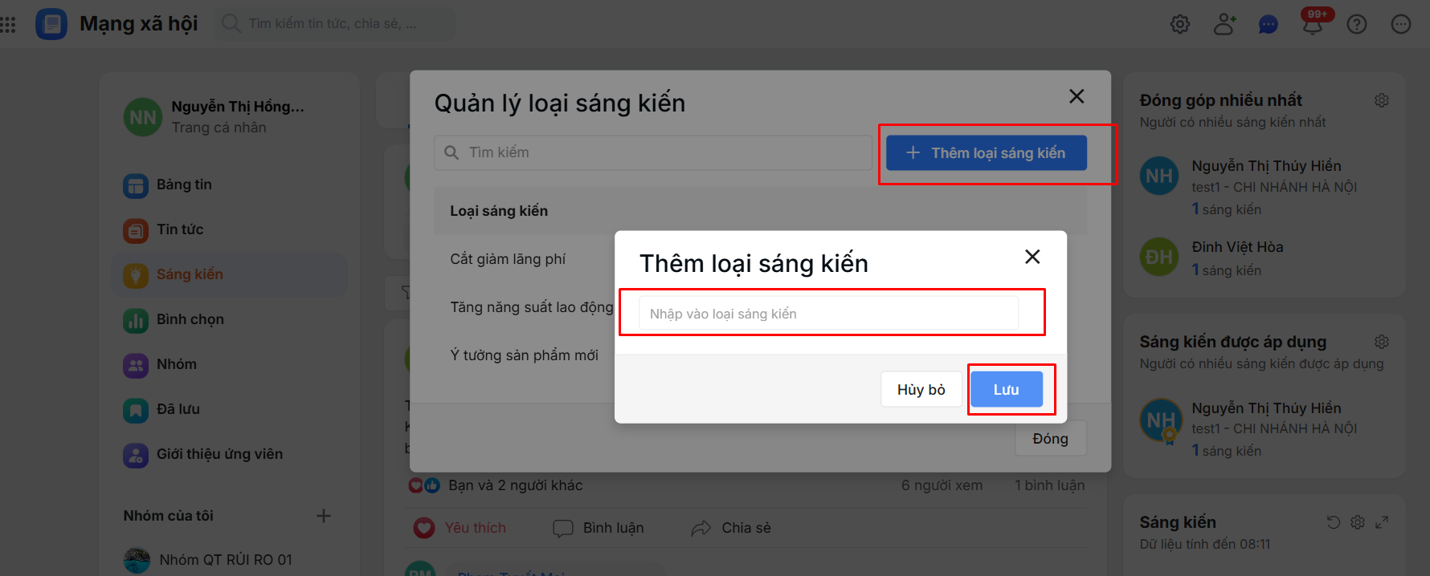The width and height of the screenshot is (1430, 576).
Task: Expand the Sáng kiến widget fullscreen
Action: tap(1382, 522)
